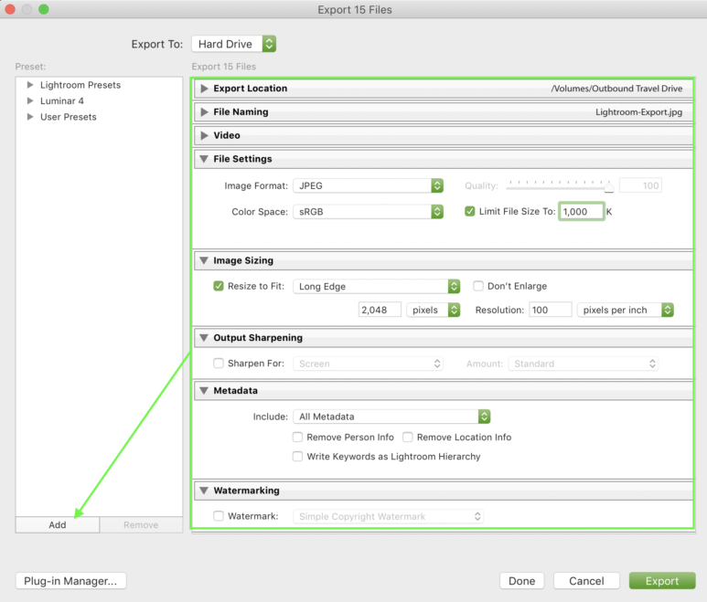Open the Image Format JPEG dropdown
The width and height of the screenshot is (707, 602).
[x=370, y=185]
